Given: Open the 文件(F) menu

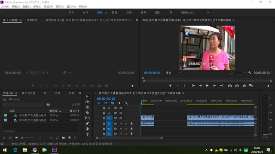Looking at the screenshot, I should click(5, 6).
